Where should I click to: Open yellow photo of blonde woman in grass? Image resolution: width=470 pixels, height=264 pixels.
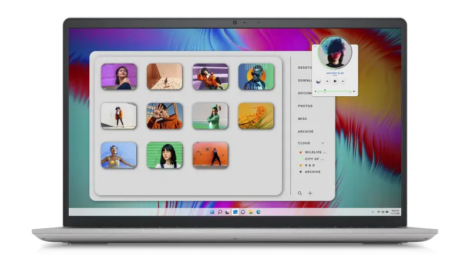[x=256, y=116]
